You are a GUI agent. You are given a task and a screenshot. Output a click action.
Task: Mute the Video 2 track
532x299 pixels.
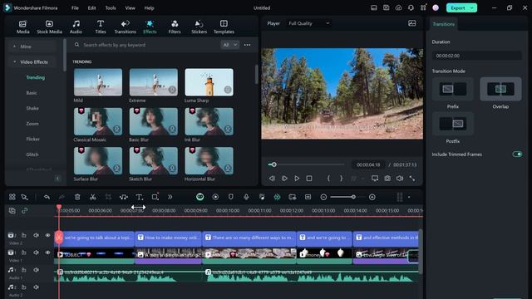pos(36,235)
